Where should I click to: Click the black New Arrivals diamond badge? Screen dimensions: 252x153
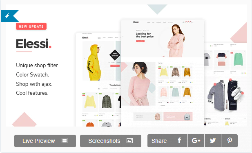point(115,55)
